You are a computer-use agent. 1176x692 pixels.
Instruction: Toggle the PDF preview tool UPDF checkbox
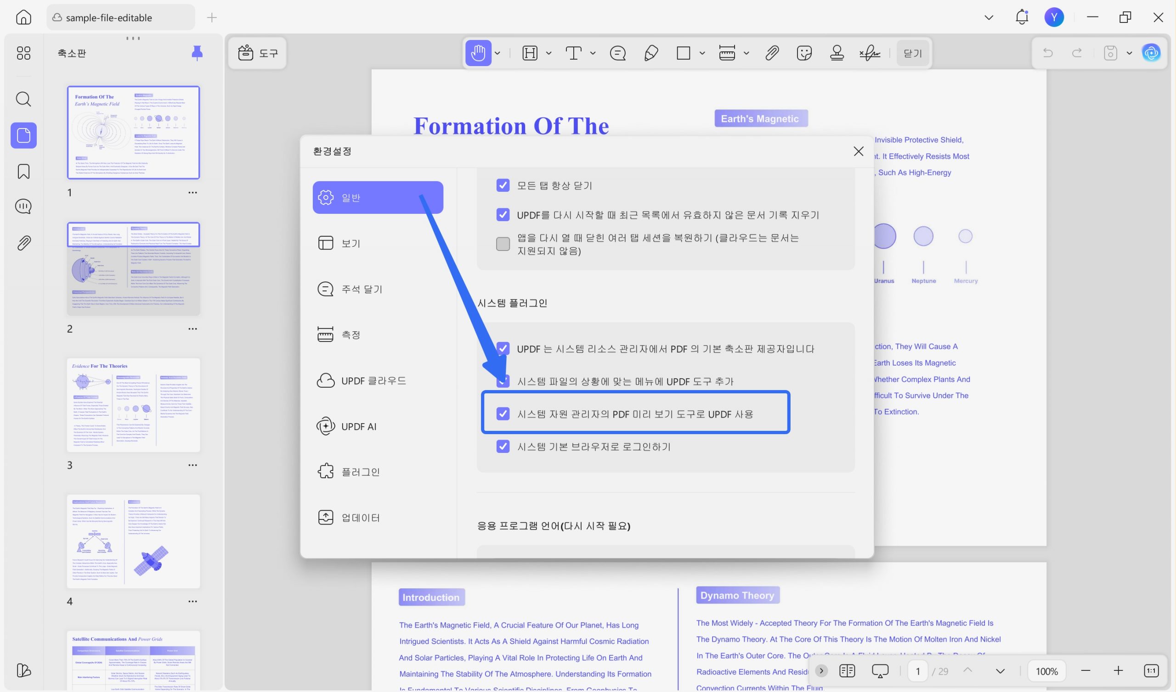click(503, 413)
